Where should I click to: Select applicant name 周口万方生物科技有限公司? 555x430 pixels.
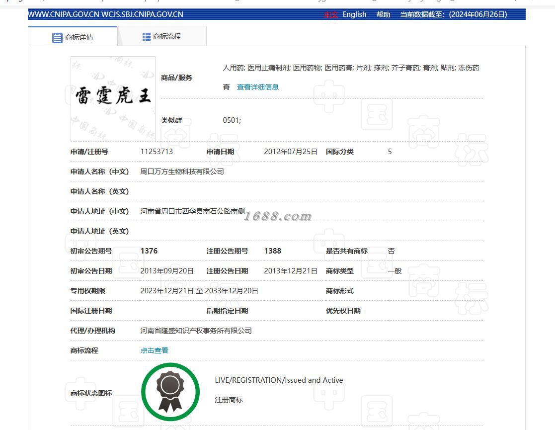(182, 172)
